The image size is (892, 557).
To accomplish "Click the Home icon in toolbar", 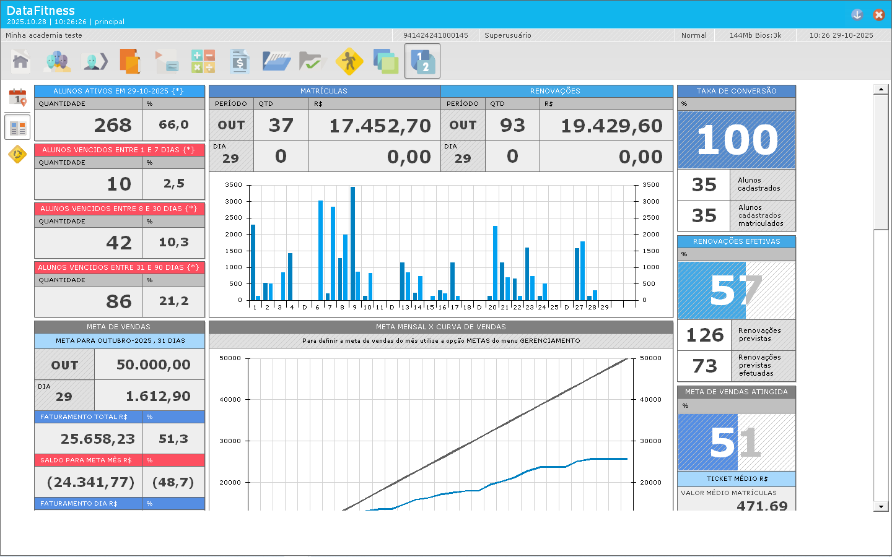I will [x=21, y=61].
